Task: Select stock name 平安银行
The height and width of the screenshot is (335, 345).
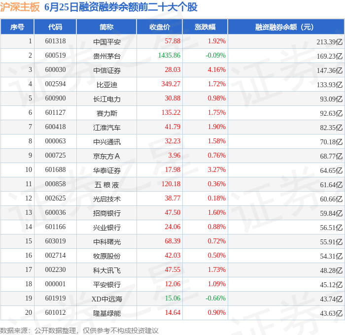Action: point(107,285)
